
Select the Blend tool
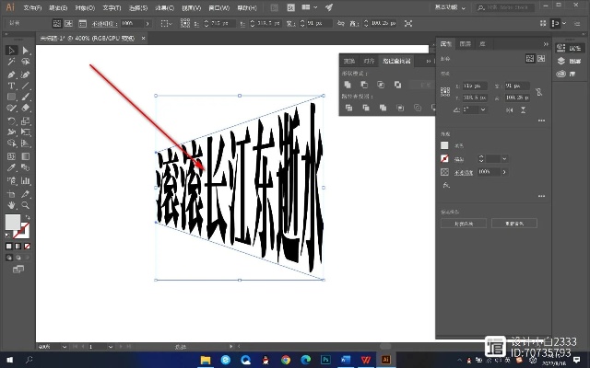pyautogui.click(x=26, y=167)
